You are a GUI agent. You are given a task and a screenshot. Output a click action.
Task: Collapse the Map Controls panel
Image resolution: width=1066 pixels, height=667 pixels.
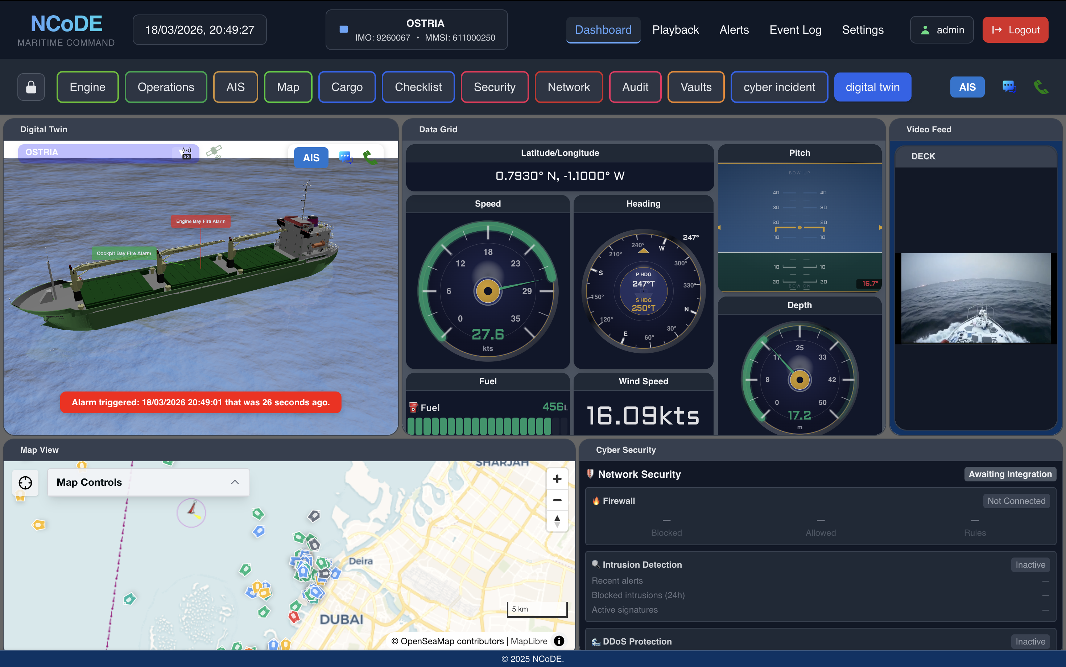point(235,482)
